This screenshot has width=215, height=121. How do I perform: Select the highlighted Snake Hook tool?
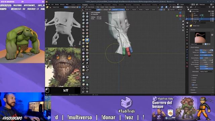click(87, 40)
